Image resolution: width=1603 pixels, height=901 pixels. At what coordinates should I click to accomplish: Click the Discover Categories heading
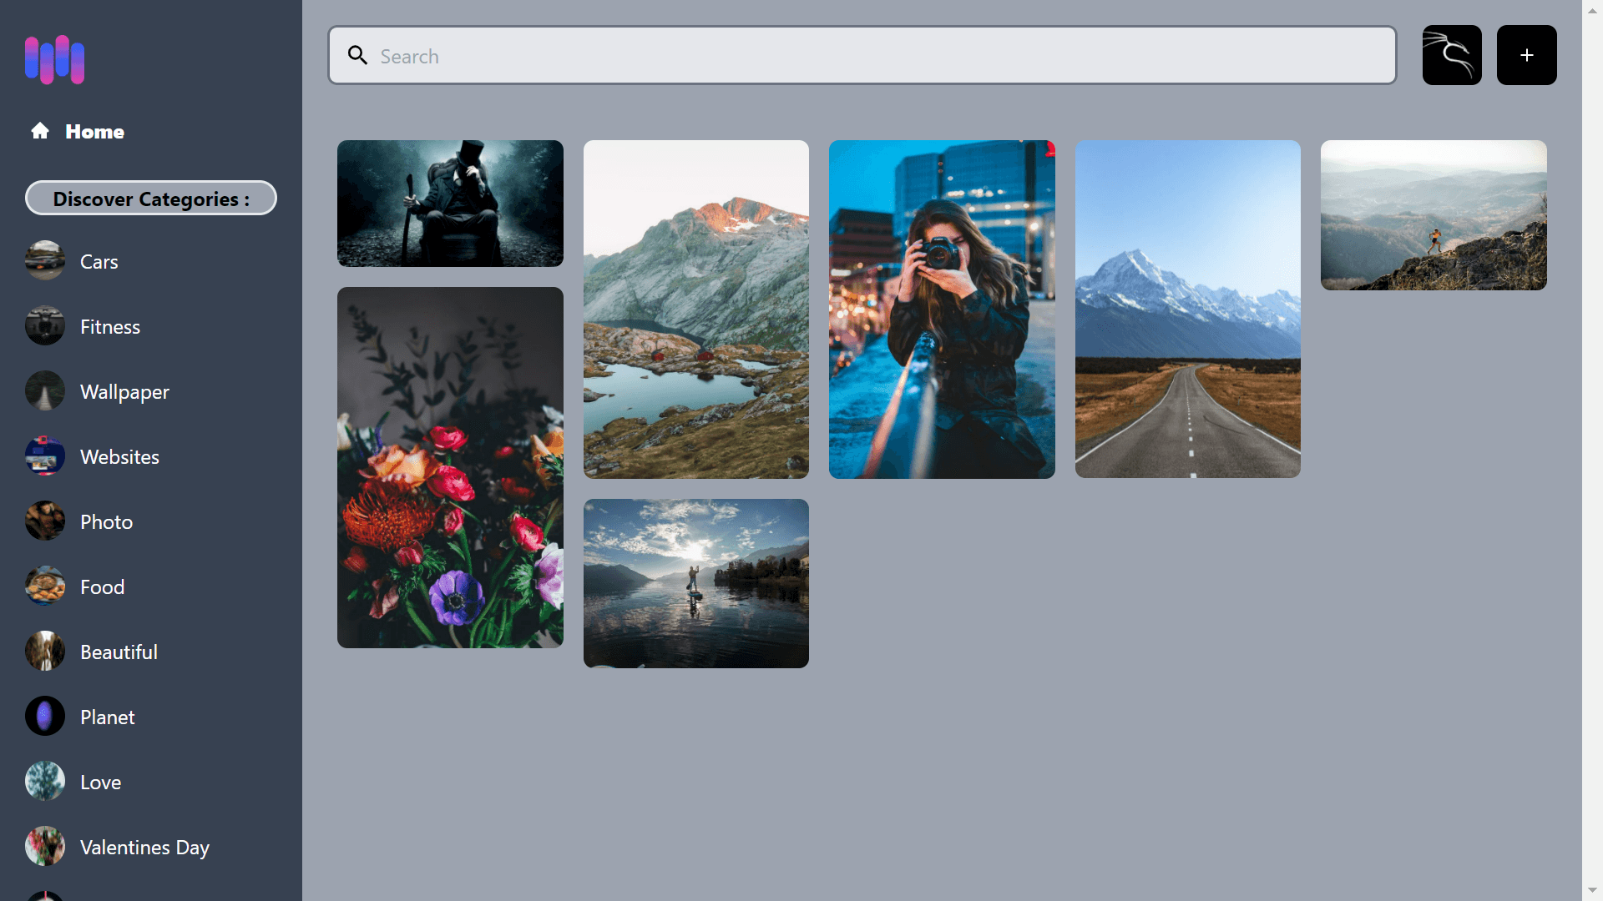click(151, 199)
